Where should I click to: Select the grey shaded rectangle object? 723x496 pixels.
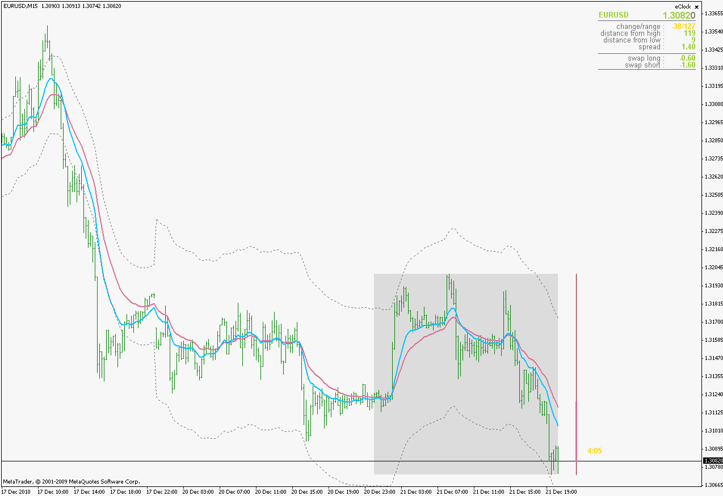466,374
